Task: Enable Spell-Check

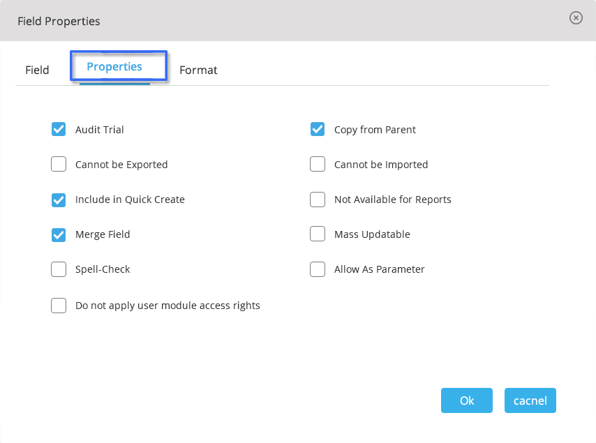Action: [x=59, y=269]
